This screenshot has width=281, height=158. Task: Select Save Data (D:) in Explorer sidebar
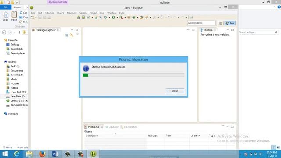[16, 97]
